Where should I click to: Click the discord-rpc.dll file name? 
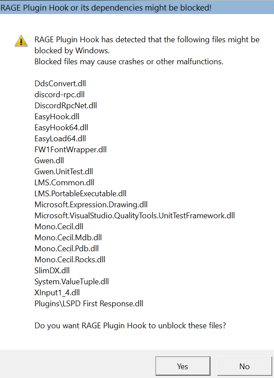(59, 95)
